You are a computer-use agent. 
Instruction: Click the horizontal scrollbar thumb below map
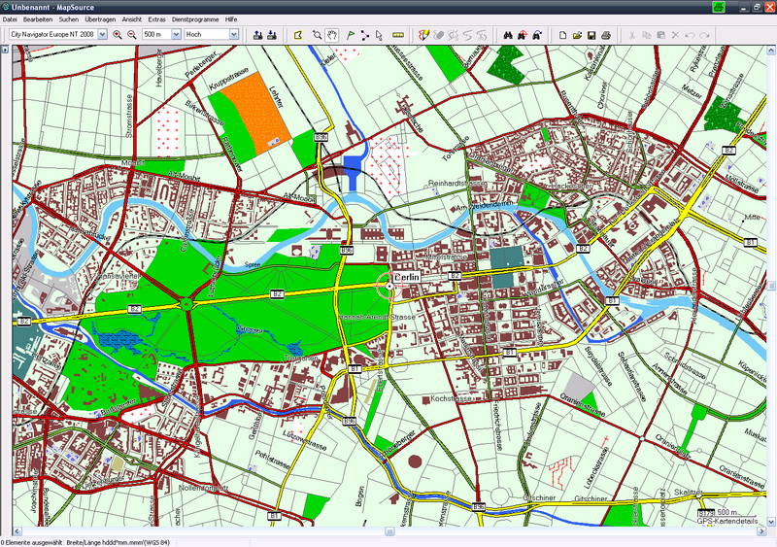pyautogui.click(x=390, y=531)
